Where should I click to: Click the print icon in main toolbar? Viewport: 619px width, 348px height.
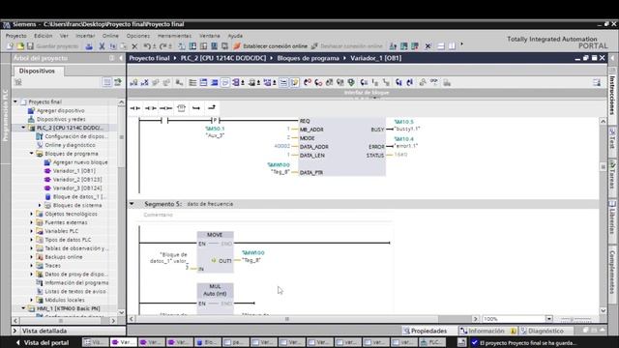point(89,46)
